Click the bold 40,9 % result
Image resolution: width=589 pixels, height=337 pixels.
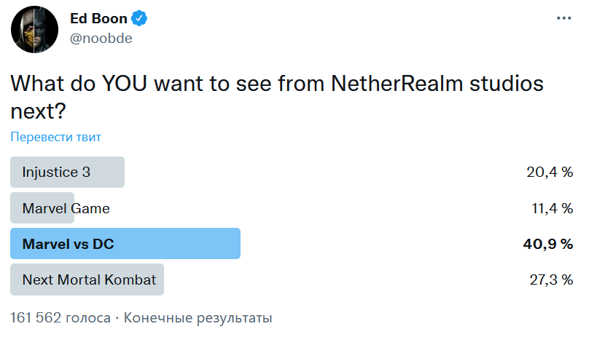548,244
